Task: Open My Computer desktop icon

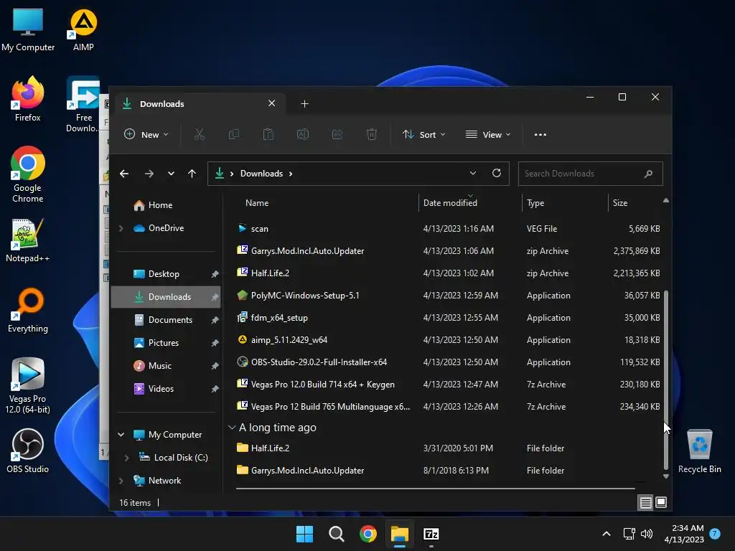Action: coord(28,30)
